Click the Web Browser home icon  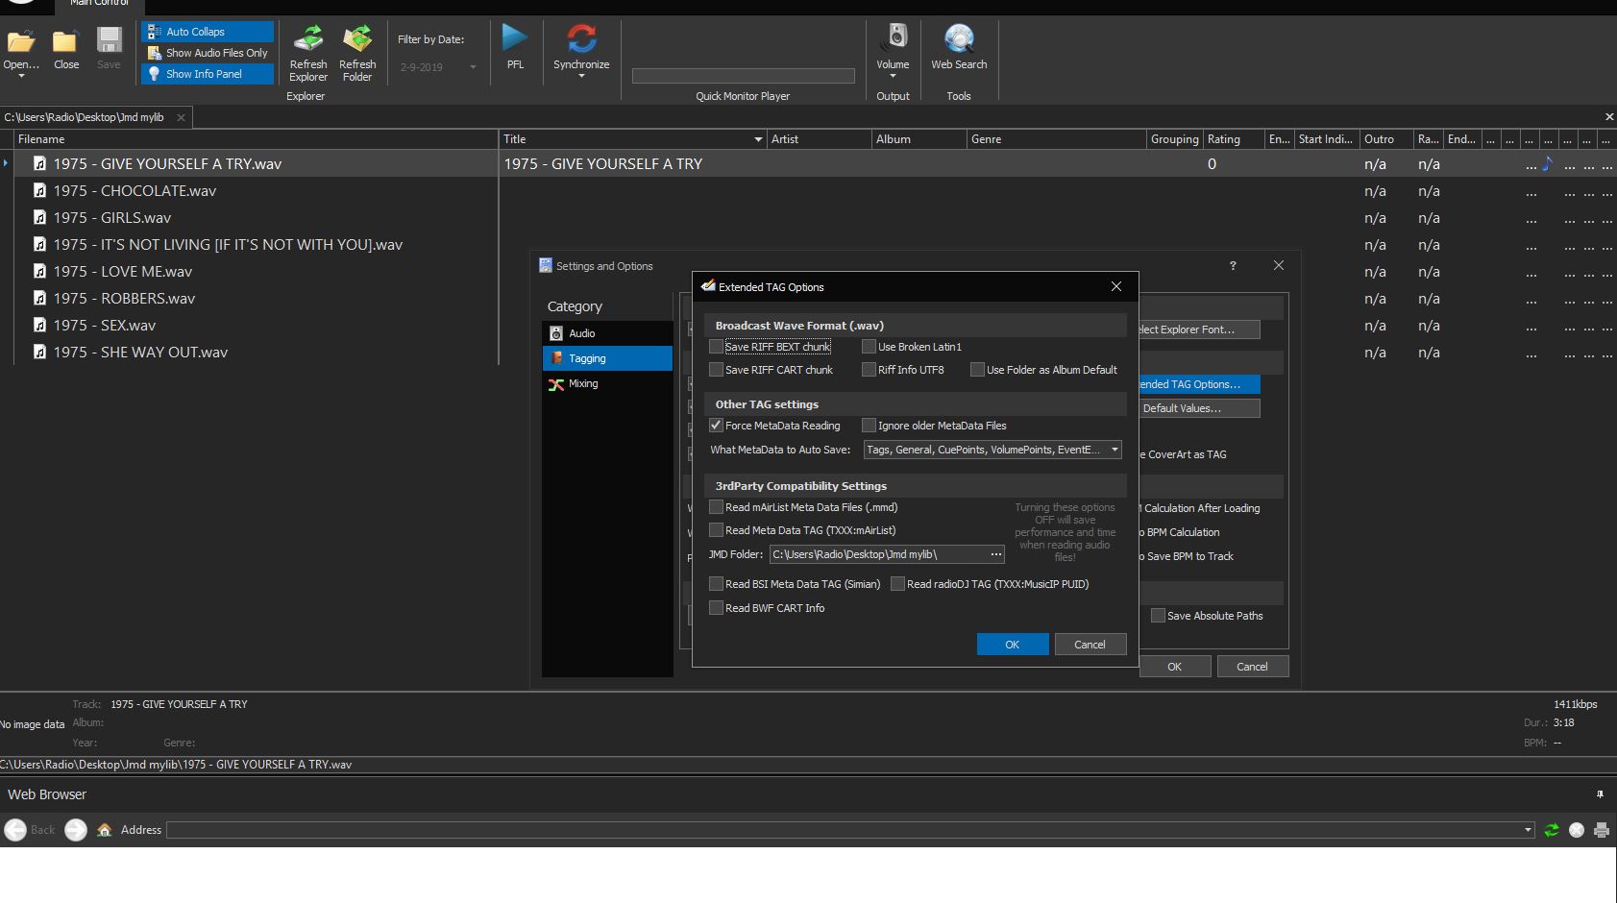coord(105,830)
